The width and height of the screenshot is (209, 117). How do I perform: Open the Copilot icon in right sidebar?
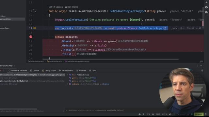(x=206, y=7)
